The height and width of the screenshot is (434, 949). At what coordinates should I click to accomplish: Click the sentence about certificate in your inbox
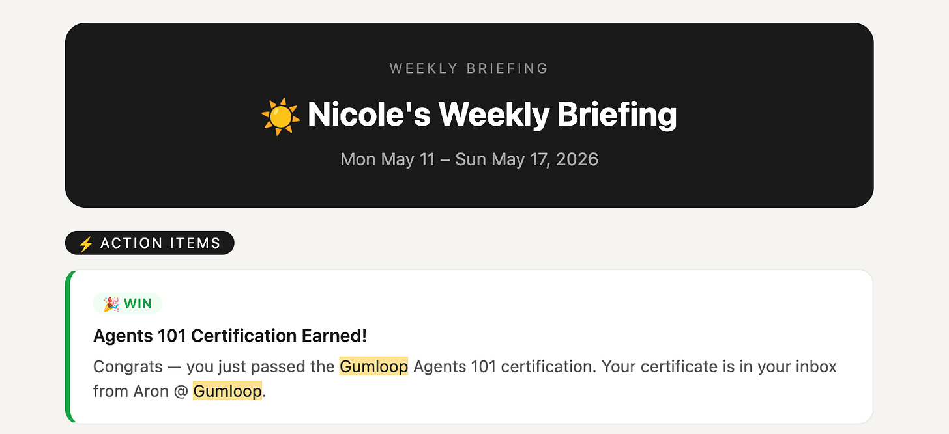point(719,366)
